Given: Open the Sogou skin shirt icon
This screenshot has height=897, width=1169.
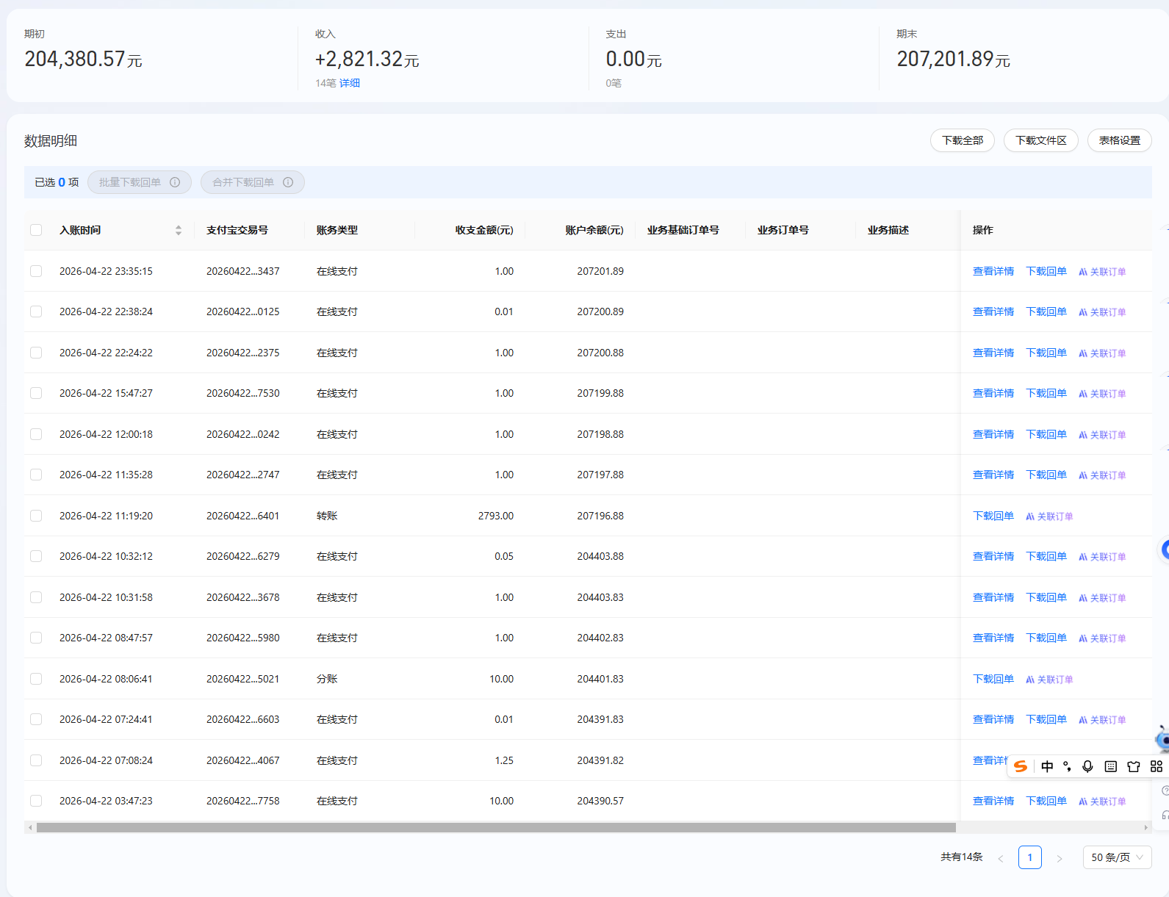Looking at the screenshot, I should (1134, 766).
